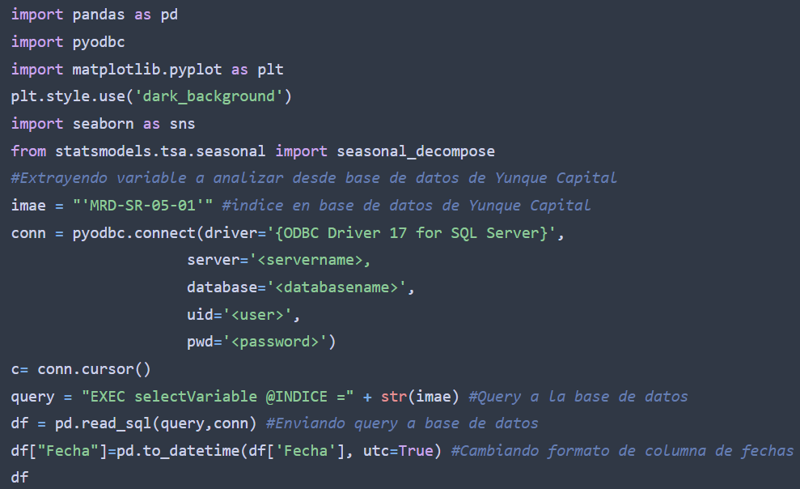This screenshot has height=489, width=800.
Task: Click the 'import pandas as pd' line
Action: coord(95,15)
